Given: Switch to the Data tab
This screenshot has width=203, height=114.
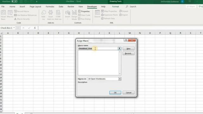Looking at the screenshot, I should 61,7.
